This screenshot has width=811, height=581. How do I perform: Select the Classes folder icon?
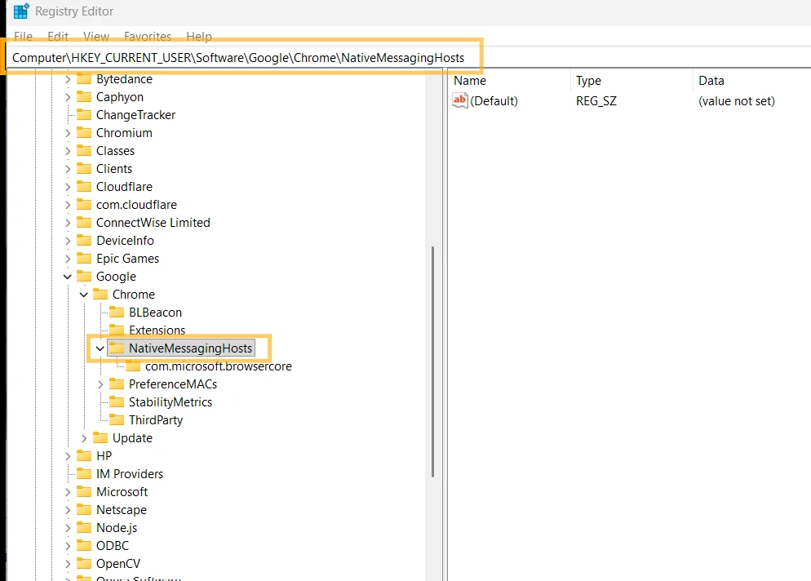point(84,150)
